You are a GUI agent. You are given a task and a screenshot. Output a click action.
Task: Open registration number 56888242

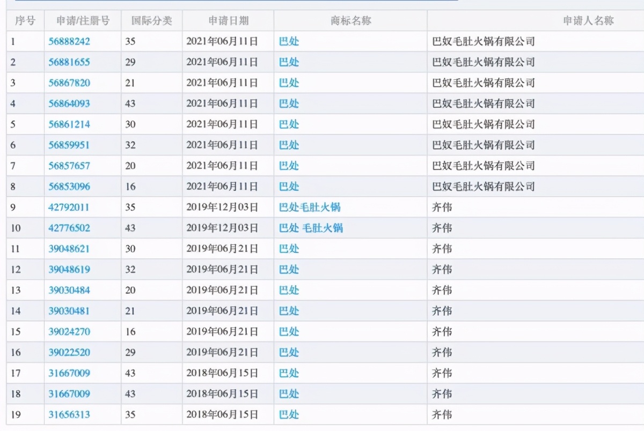(x=69, y=41)
